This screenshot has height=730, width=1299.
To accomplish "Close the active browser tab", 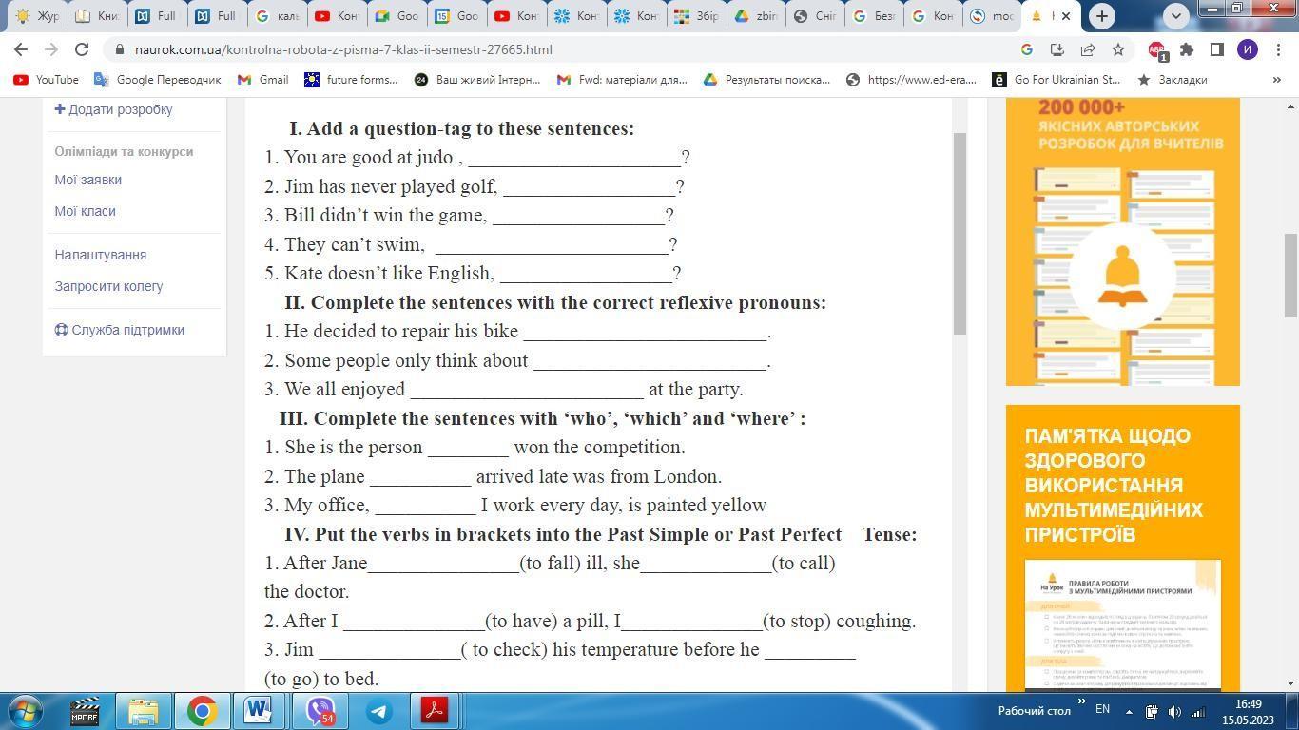I will click(x=1066, y=16).
